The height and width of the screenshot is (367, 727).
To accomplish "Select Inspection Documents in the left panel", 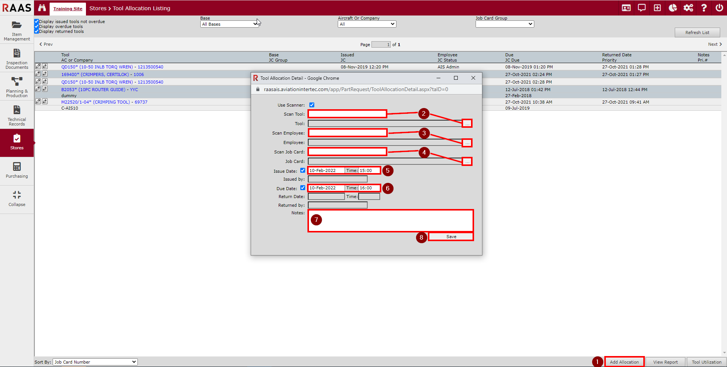I will pyautogui.click(x=17, y=58).
